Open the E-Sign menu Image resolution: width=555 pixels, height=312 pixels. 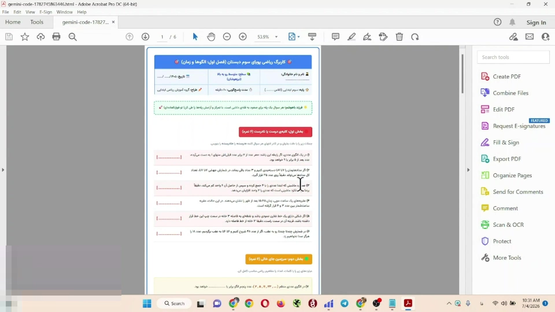click(x=46, y=12)
